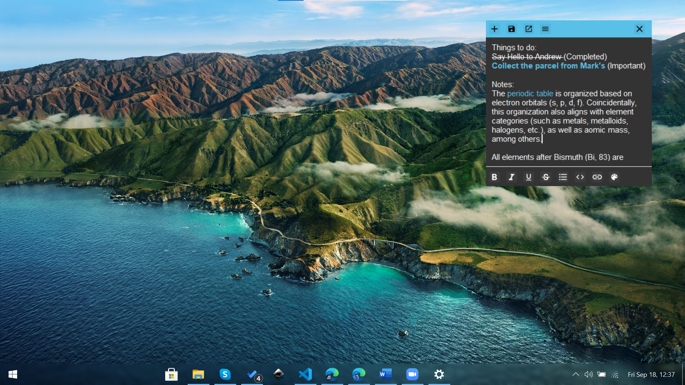The height and width of the screenshot is (385, 685).
Task: Toggle italic formatting in note toolbar
Action: pos(511,177)
